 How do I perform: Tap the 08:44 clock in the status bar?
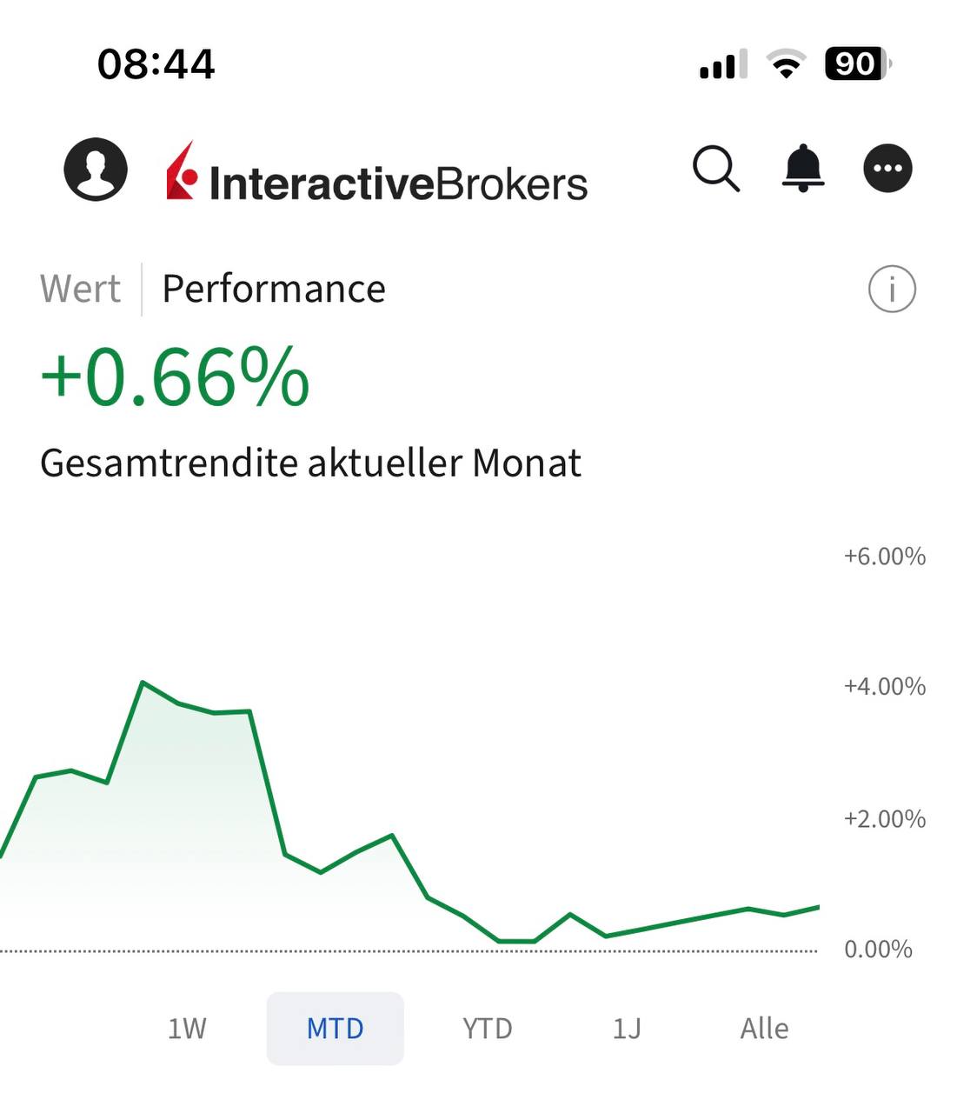pos(156,64)
